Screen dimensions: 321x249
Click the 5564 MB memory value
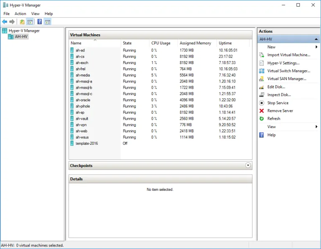click(187, 75)
